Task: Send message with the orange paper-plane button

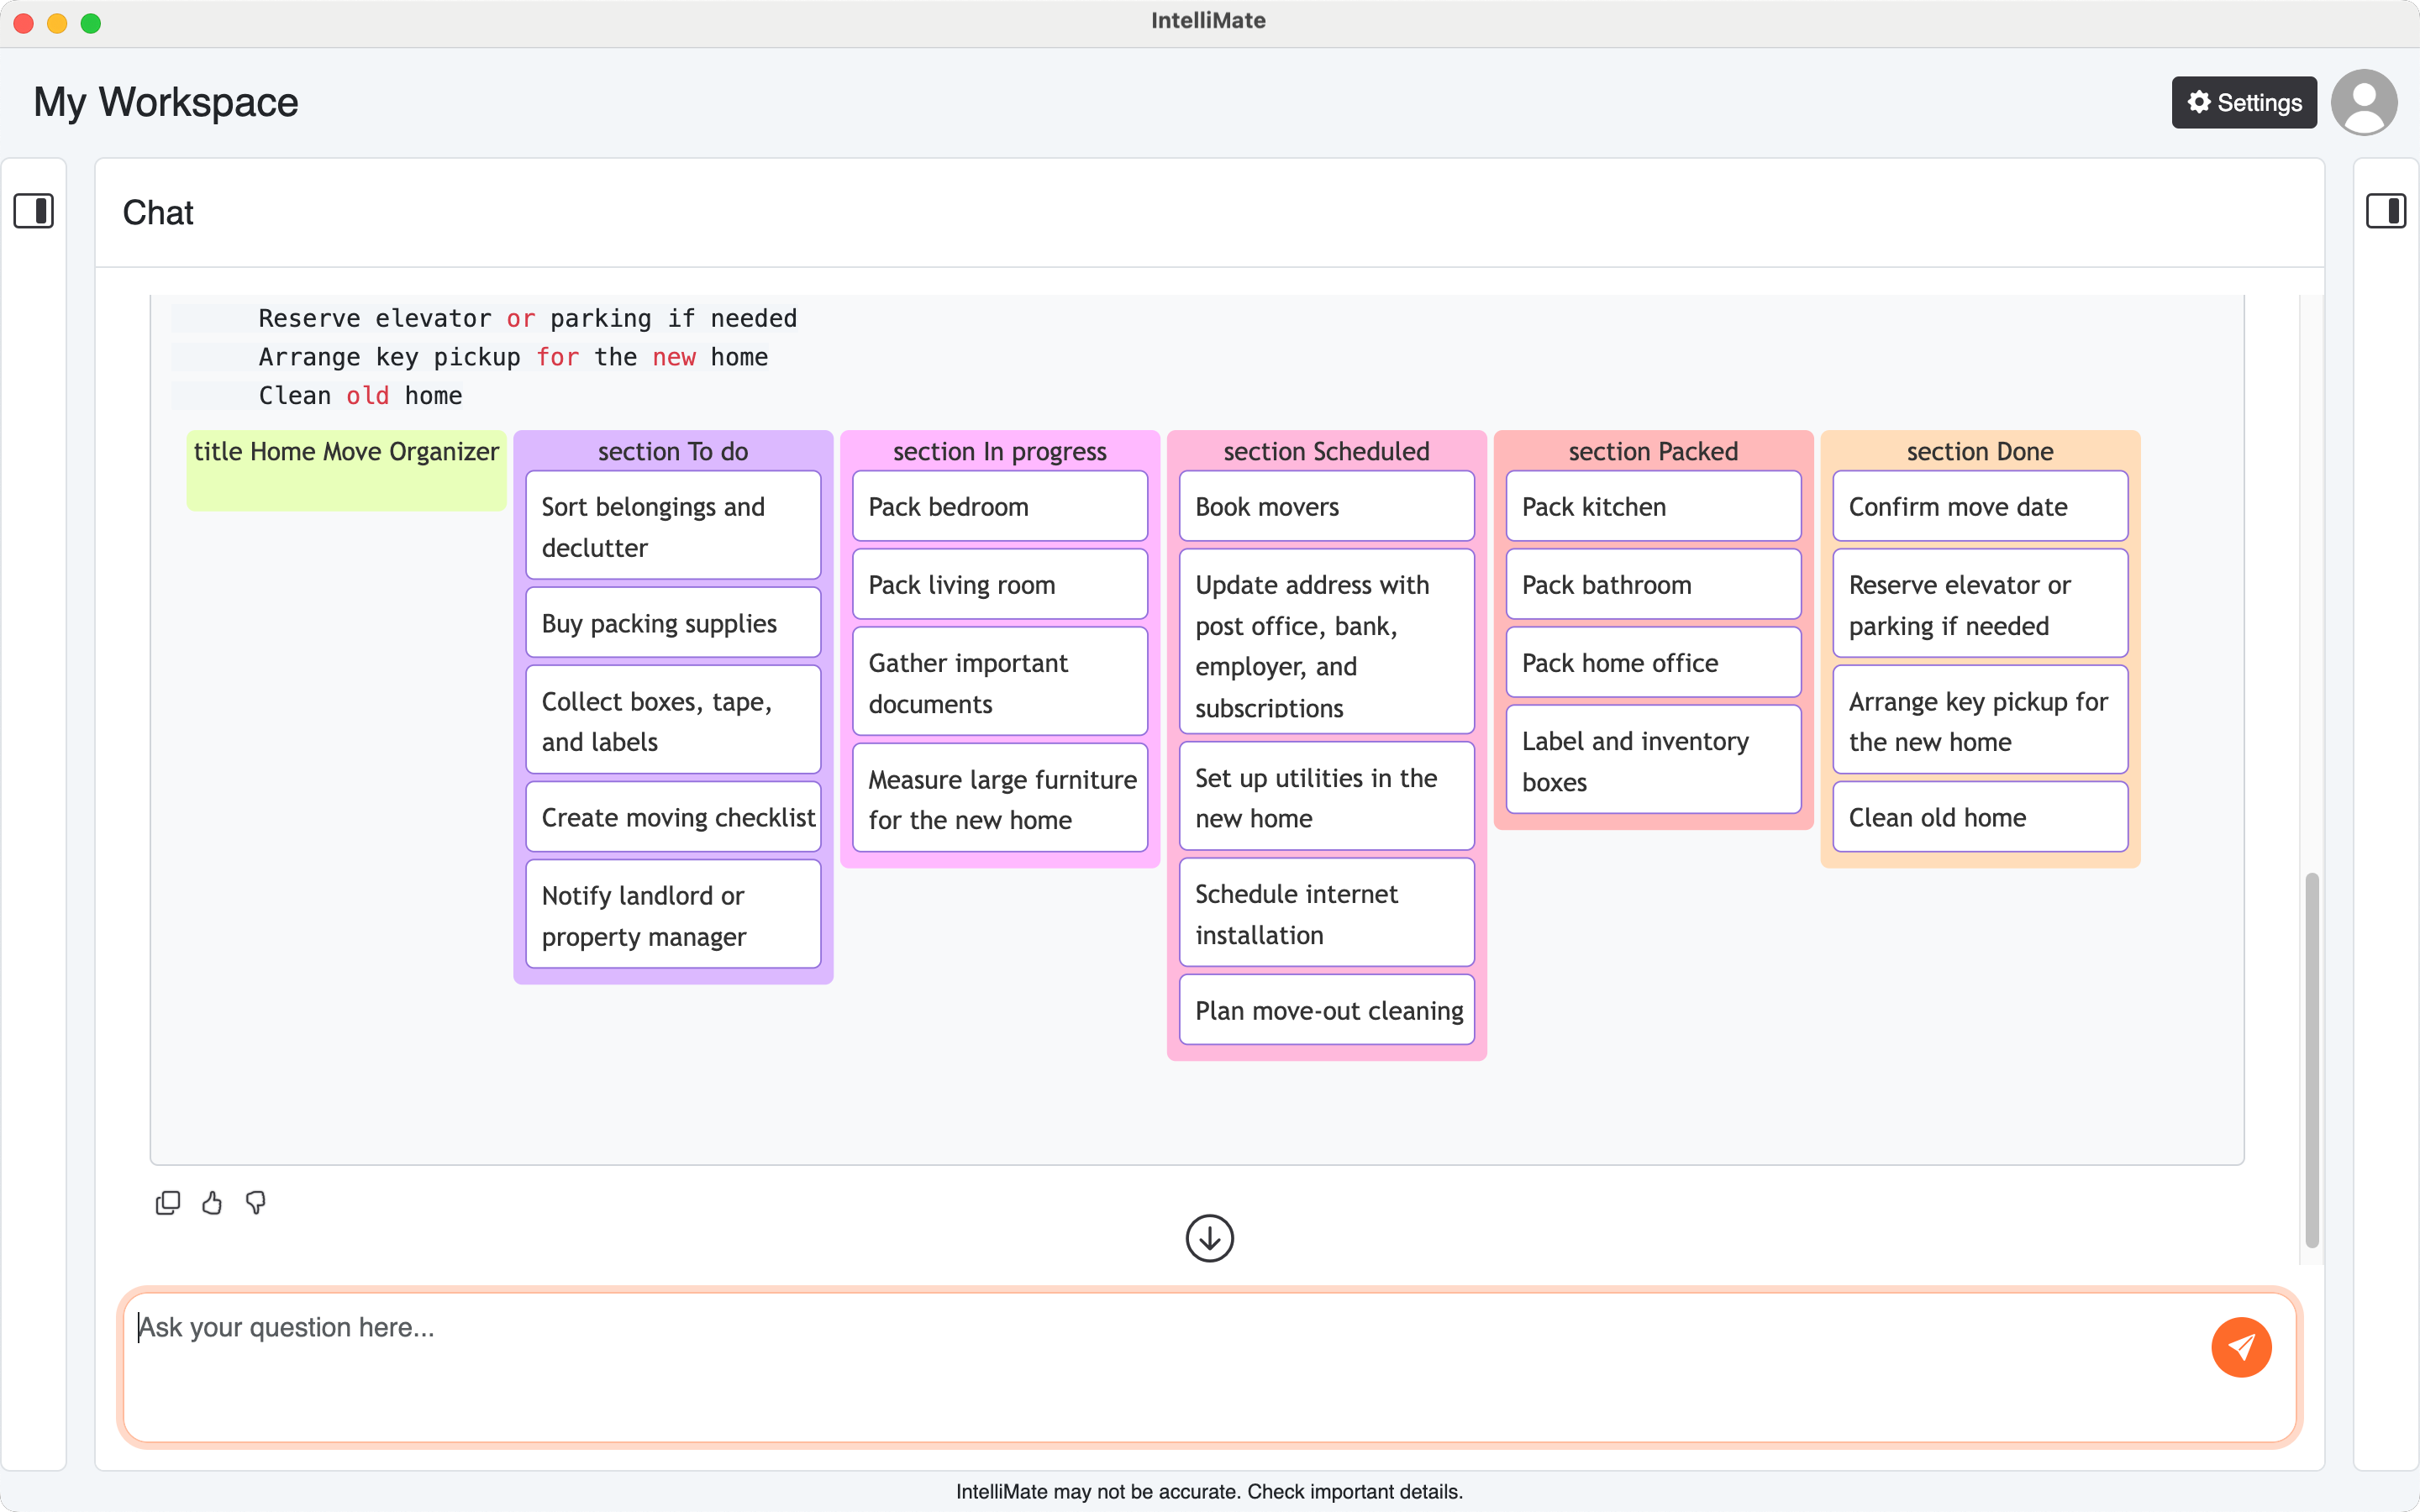Action: [x=2241, y=1347]
